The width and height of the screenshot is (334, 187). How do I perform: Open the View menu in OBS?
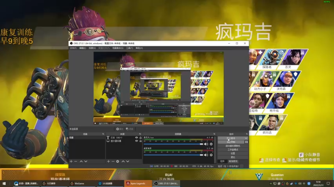pos(92,48)
